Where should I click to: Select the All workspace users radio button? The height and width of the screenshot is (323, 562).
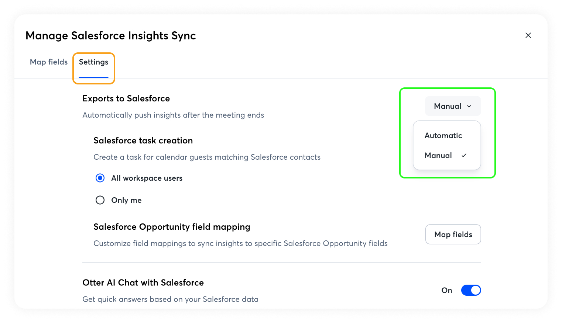coord(100,178)
